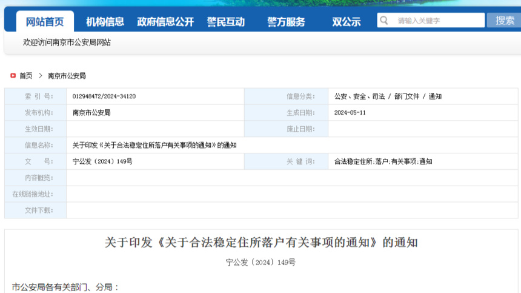Screen dimensions: 521x293
Task: Select the 双公示 navigation item
Action: 347,22
